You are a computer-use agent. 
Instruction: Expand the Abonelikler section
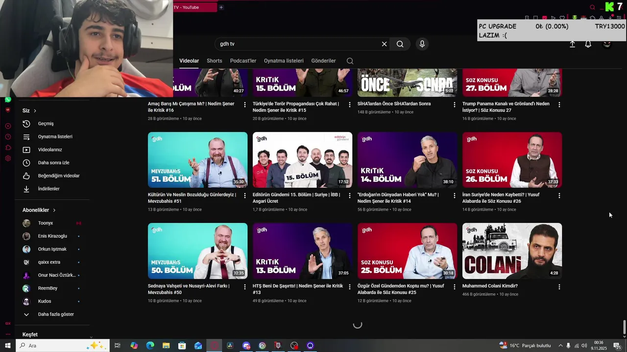[39, 210]
